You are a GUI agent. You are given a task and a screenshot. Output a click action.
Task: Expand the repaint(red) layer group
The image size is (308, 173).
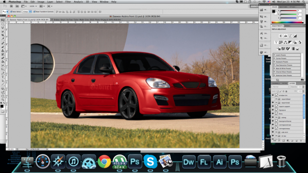(x=276, y=103)
